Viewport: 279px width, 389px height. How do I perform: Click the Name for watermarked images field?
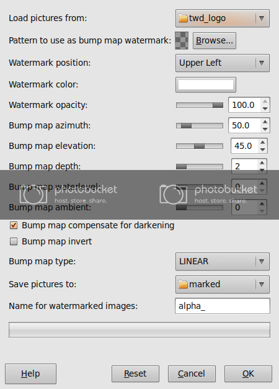coord(222,306)
